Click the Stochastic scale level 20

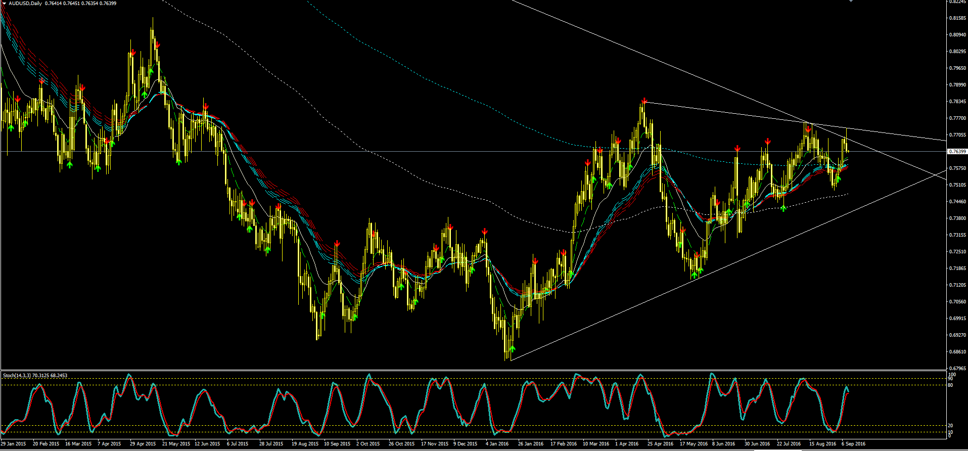click(950, 426)
